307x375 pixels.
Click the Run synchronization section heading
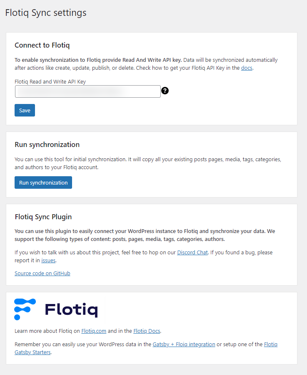pyautogui.click(x=47, y=144)
